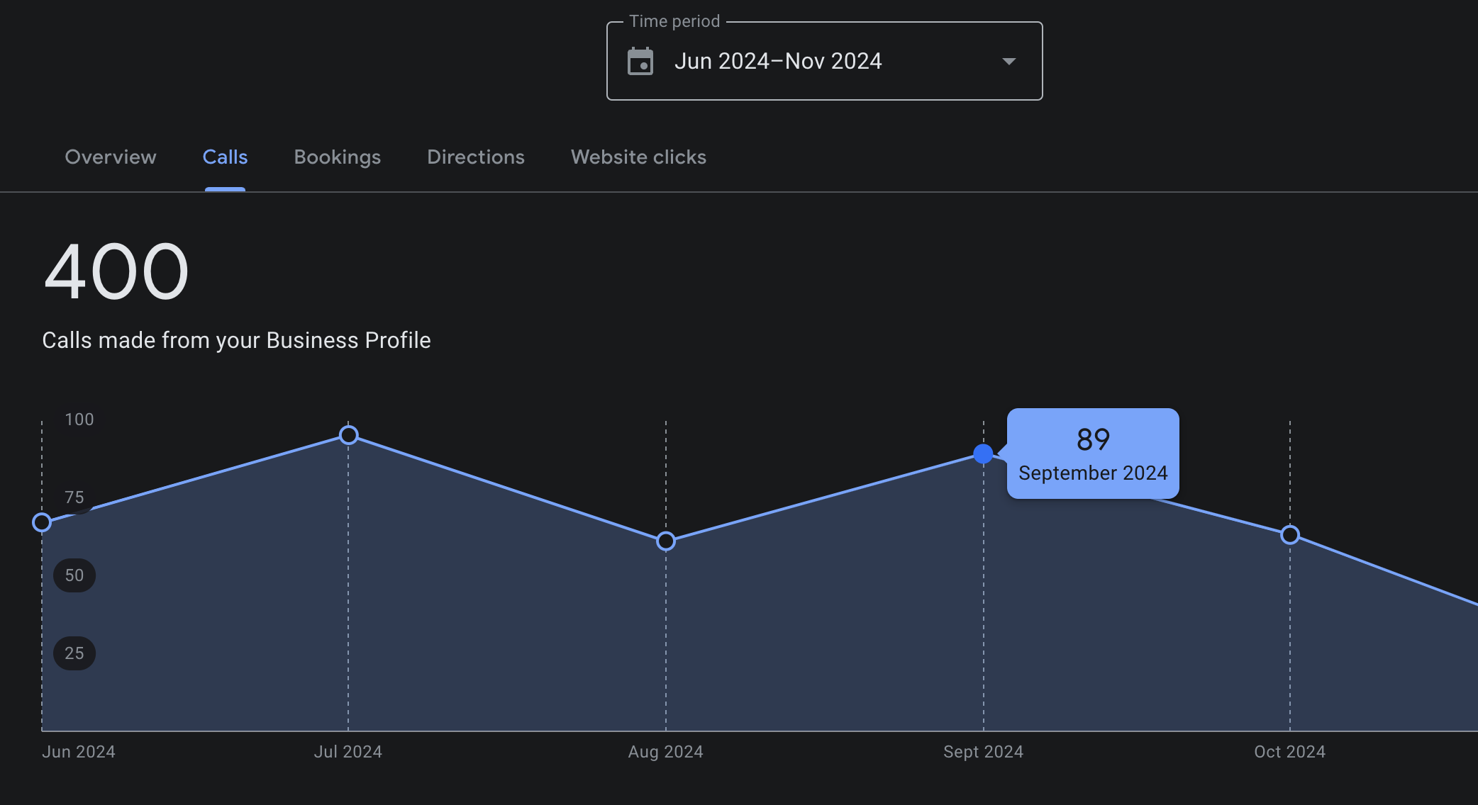Click the Sept 2024 axis label below chart
Viewport: 1478px width, 805px height.
pyautogui.click(x=983, y=751)
